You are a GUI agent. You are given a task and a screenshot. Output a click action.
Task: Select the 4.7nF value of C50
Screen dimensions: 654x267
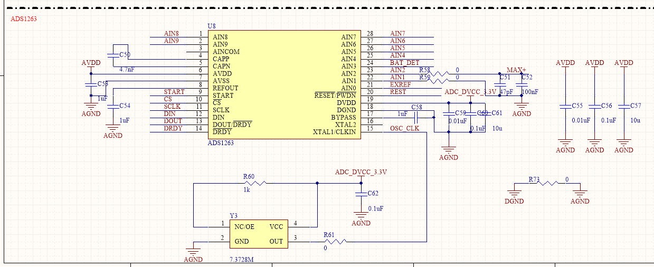pyautogui.click(x=127, y=70)
